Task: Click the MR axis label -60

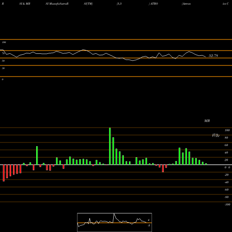Action: click(x=226, y=190)
